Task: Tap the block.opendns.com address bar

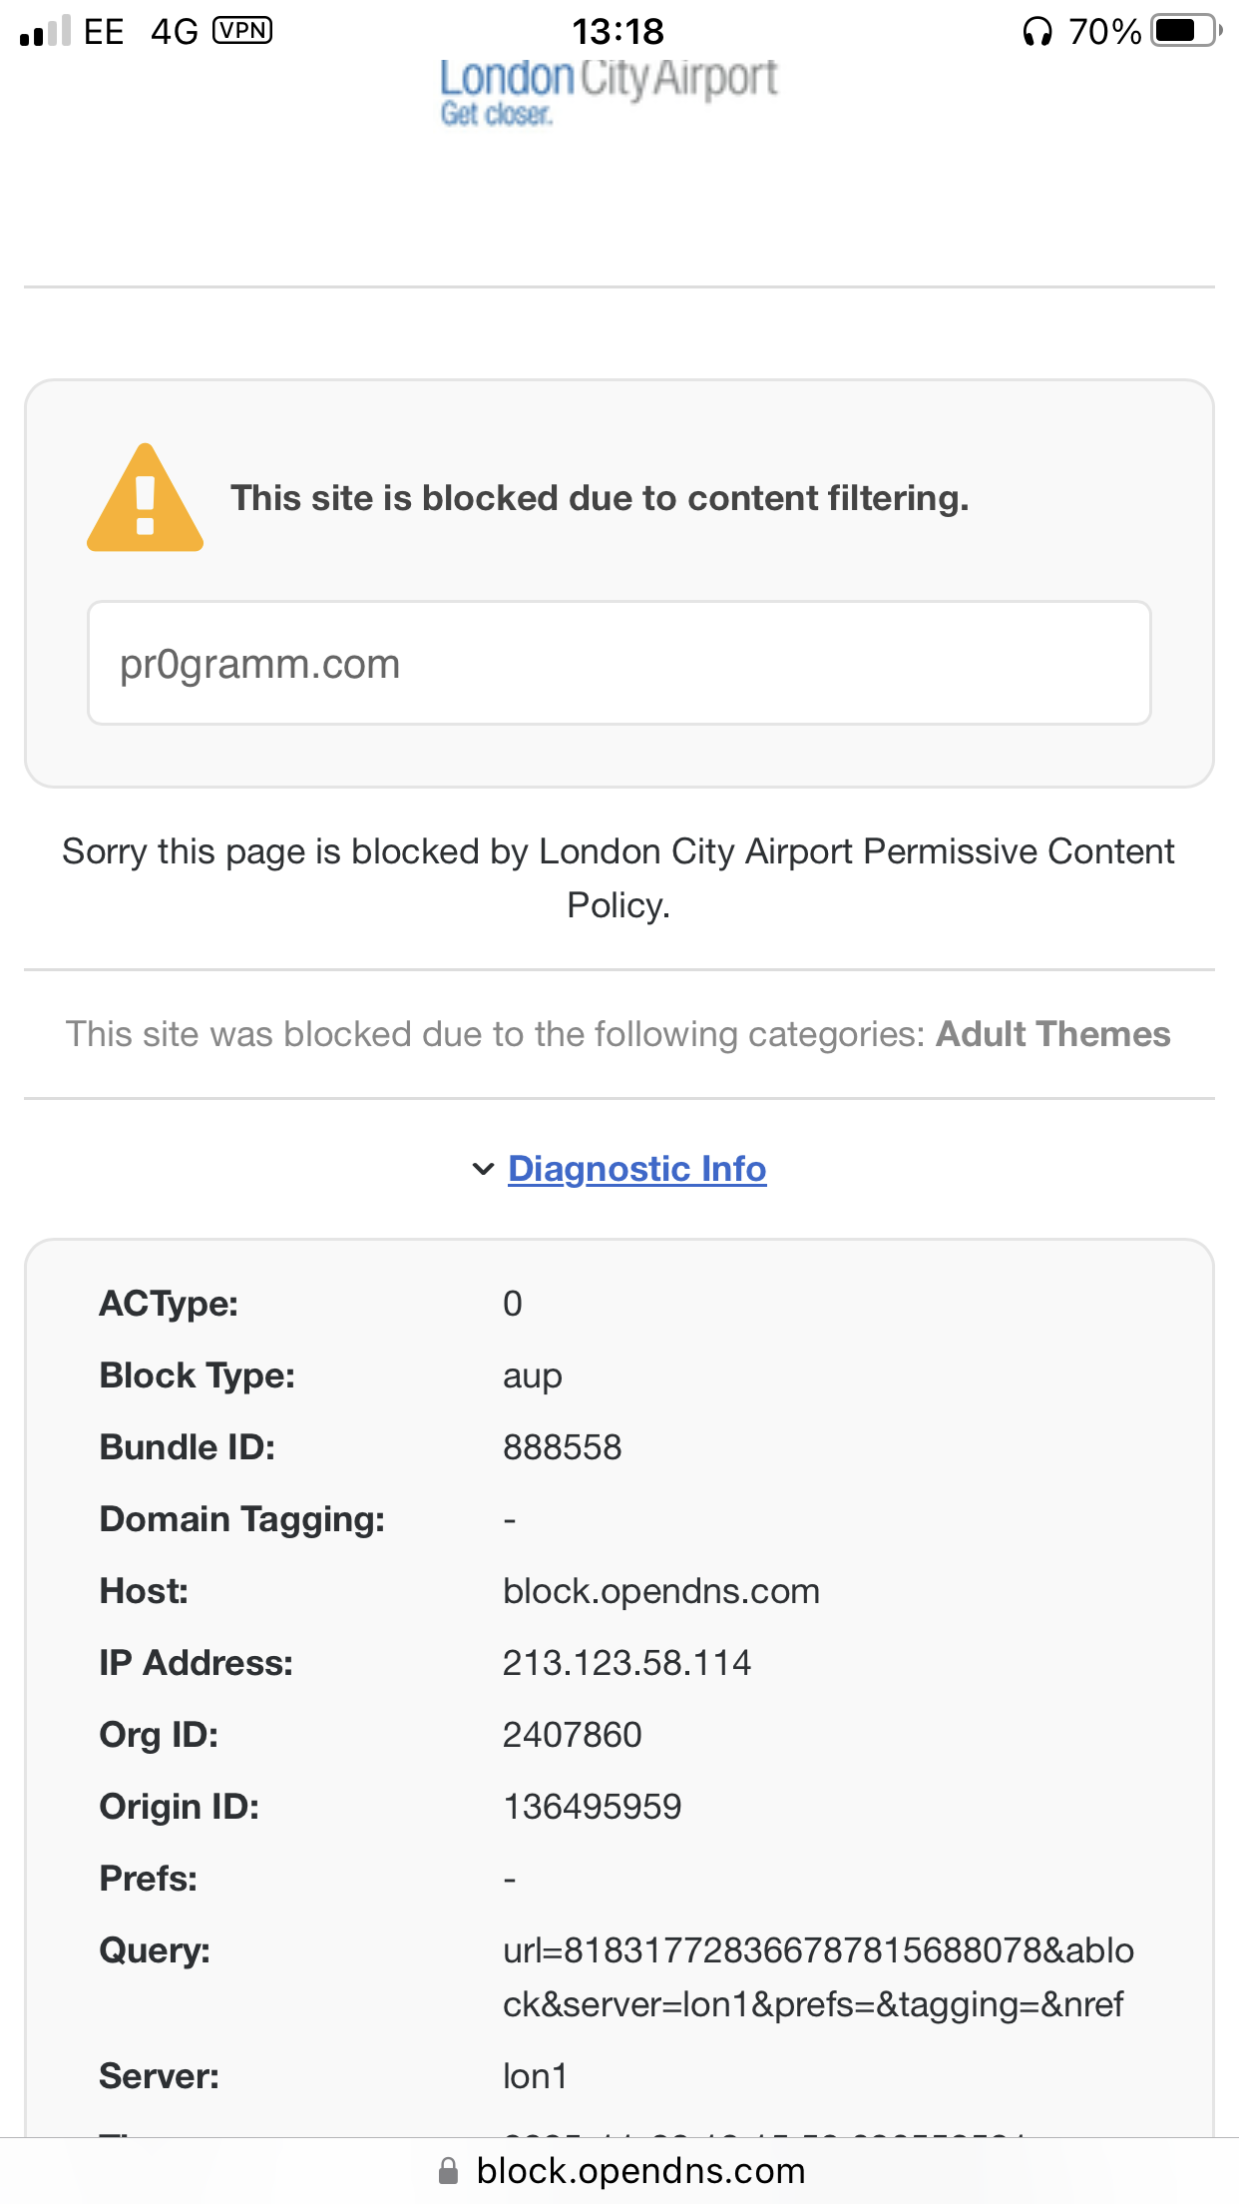Action: [x=640, y=2171]
